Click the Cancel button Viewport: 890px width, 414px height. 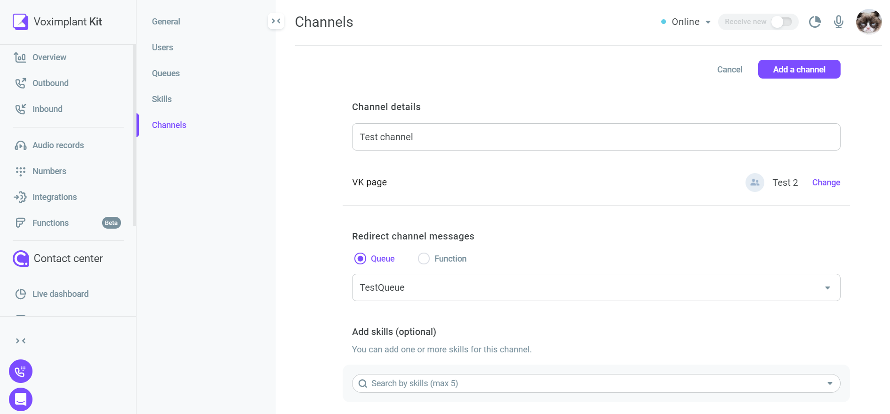(730, 70)
